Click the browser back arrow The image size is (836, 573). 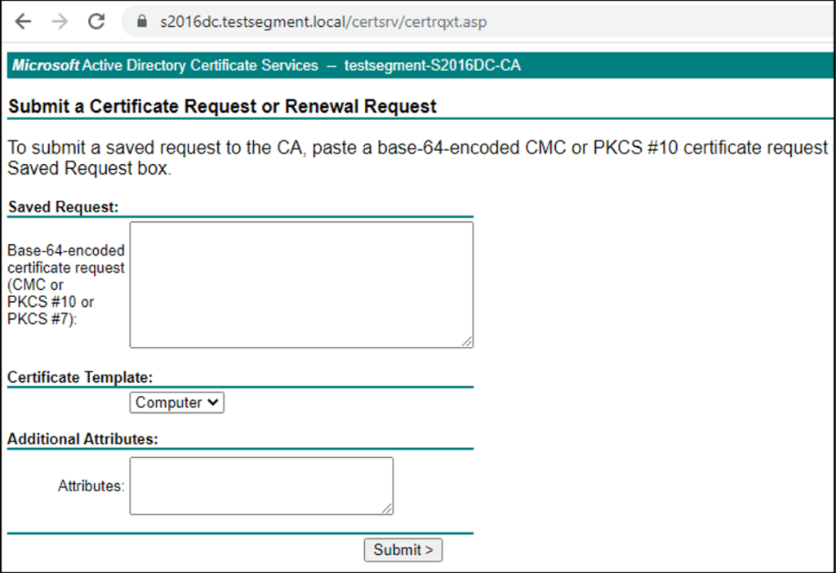tap(23, 22)
